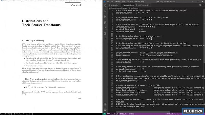Image resolution: width=205 pixels, height=115 pixels.
Task: Click vertical_line_color on line 8
Action: click(x=126, y=27)
